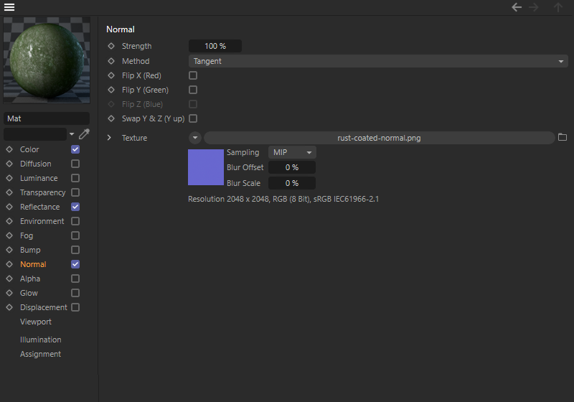This screenshot has height=402, width=574.
Task: Click the eyedropper picker icon
Action: click(84, 134)
